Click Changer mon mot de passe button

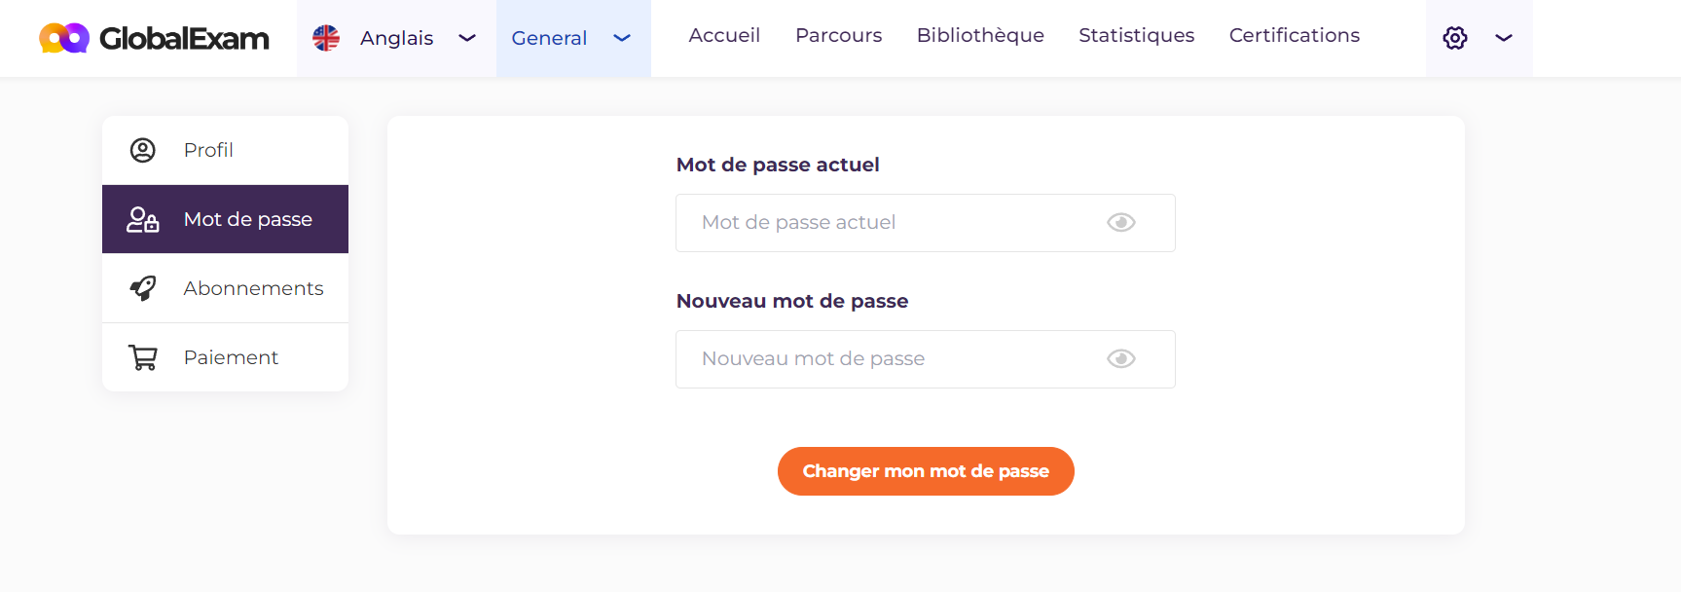[926, 471]
